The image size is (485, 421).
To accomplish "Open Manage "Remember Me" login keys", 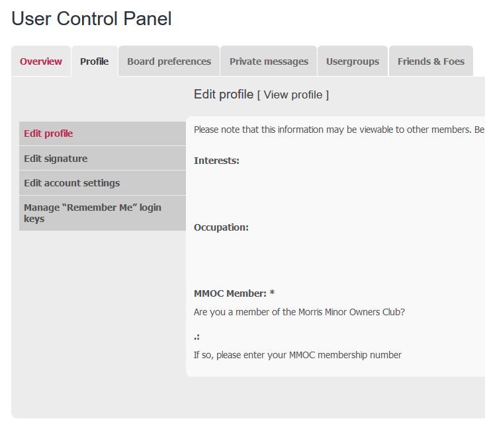I will 103,213.
